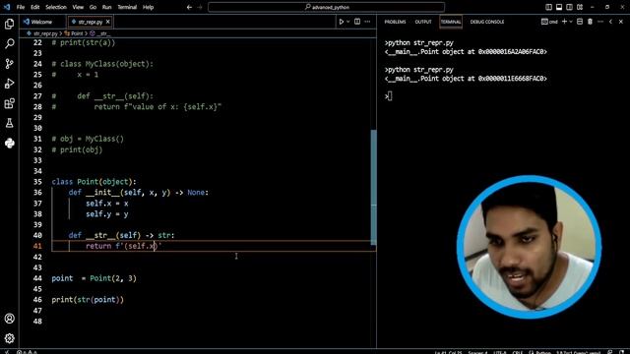Open the Selection menu
The image size is (630, 354).
[x=56, y=7]
